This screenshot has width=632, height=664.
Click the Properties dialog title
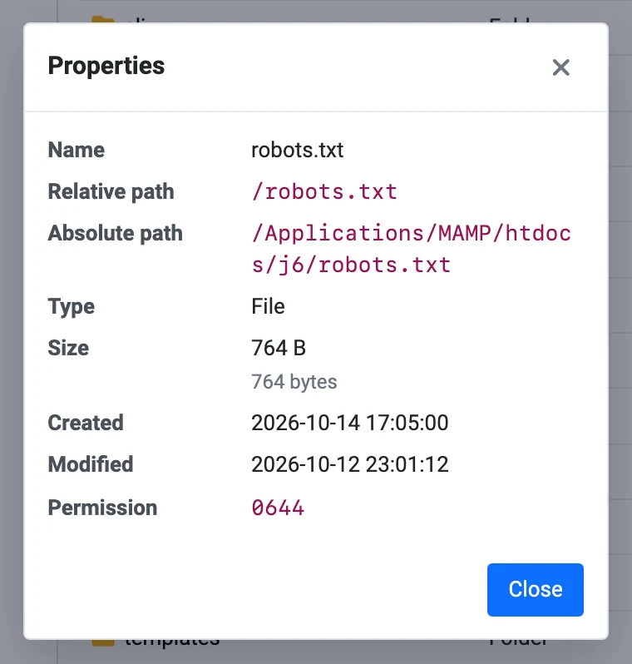106,66
